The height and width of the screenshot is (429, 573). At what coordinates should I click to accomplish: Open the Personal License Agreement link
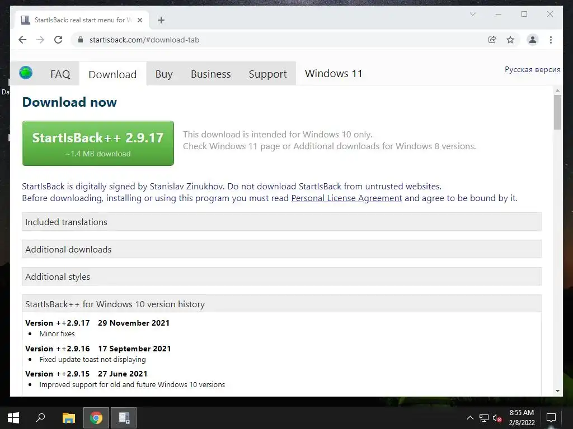346,198
